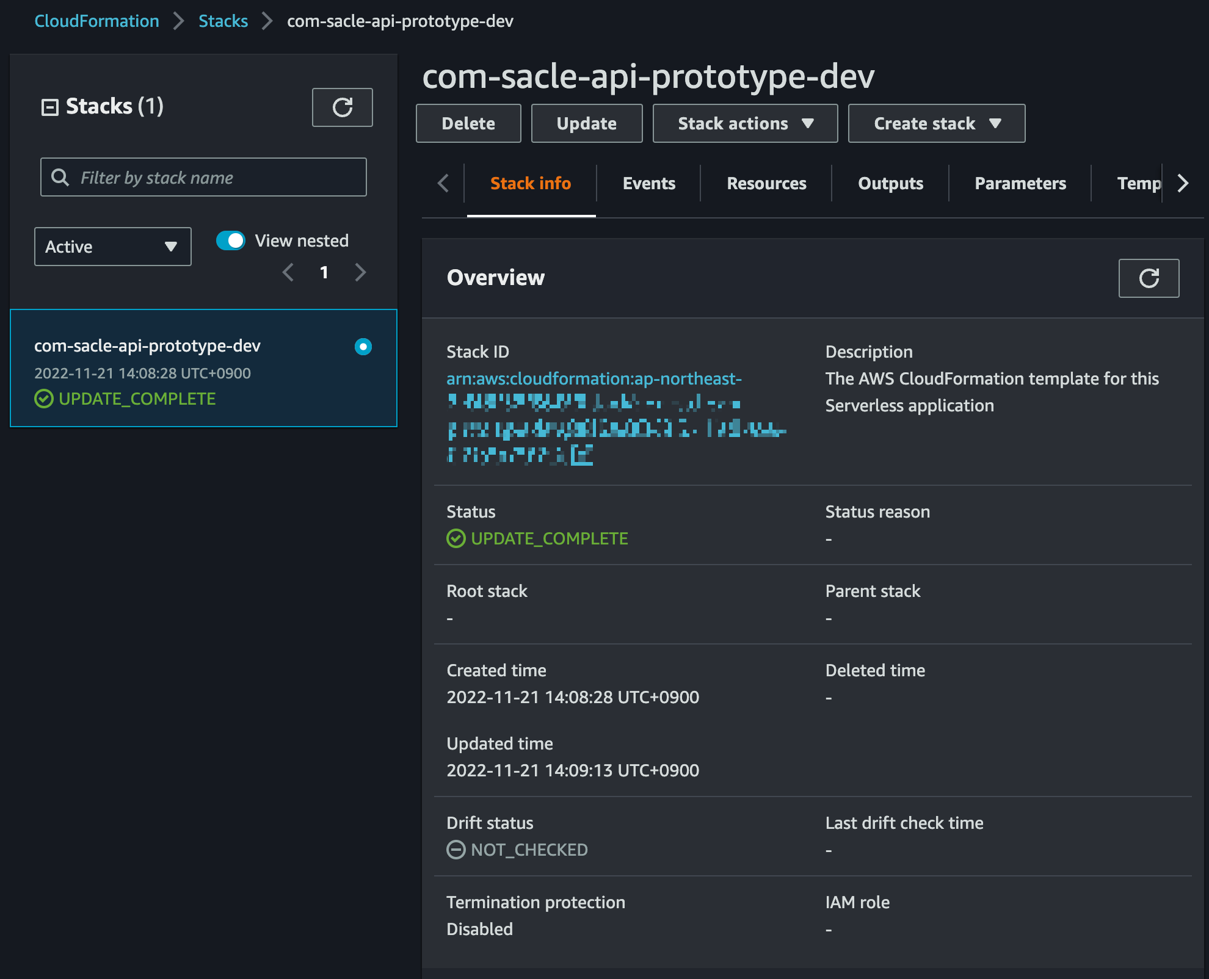The height and width of the screenshot is (979, 1209).
Task: Click the Update button
Action: click(586, 123)
